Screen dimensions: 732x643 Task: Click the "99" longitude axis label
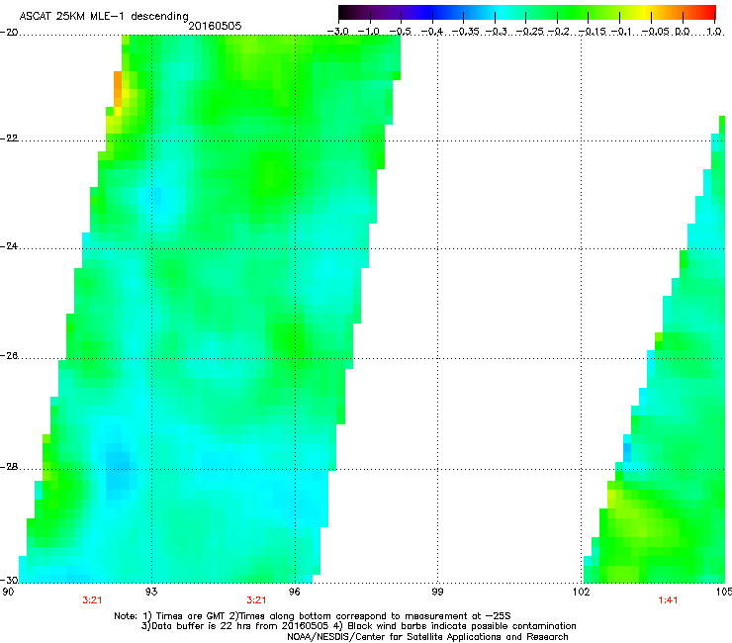click(437, 592)
